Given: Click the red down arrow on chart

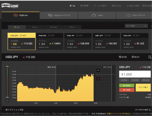Looking at the screenshot, I should coord(98,79).
